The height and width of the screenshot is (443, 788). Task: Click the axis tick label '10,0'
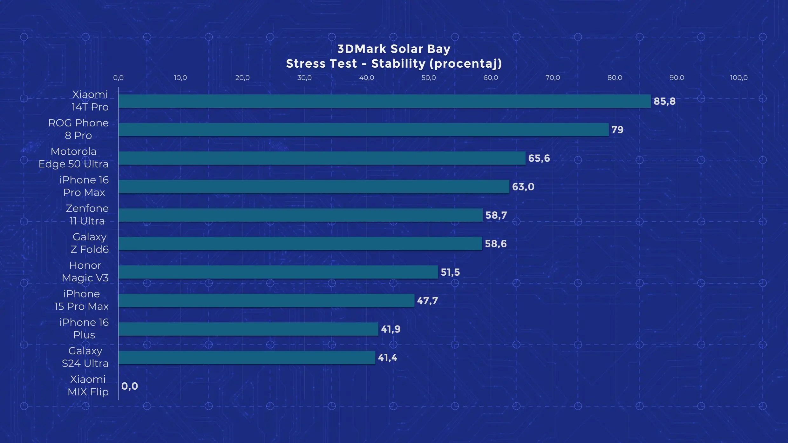click(180, 78)
